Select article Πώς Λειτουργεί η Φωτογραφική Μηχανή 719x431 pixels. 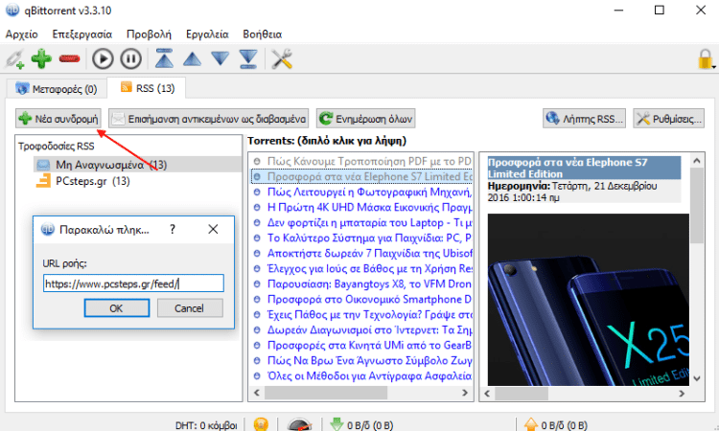coord(362,192)
